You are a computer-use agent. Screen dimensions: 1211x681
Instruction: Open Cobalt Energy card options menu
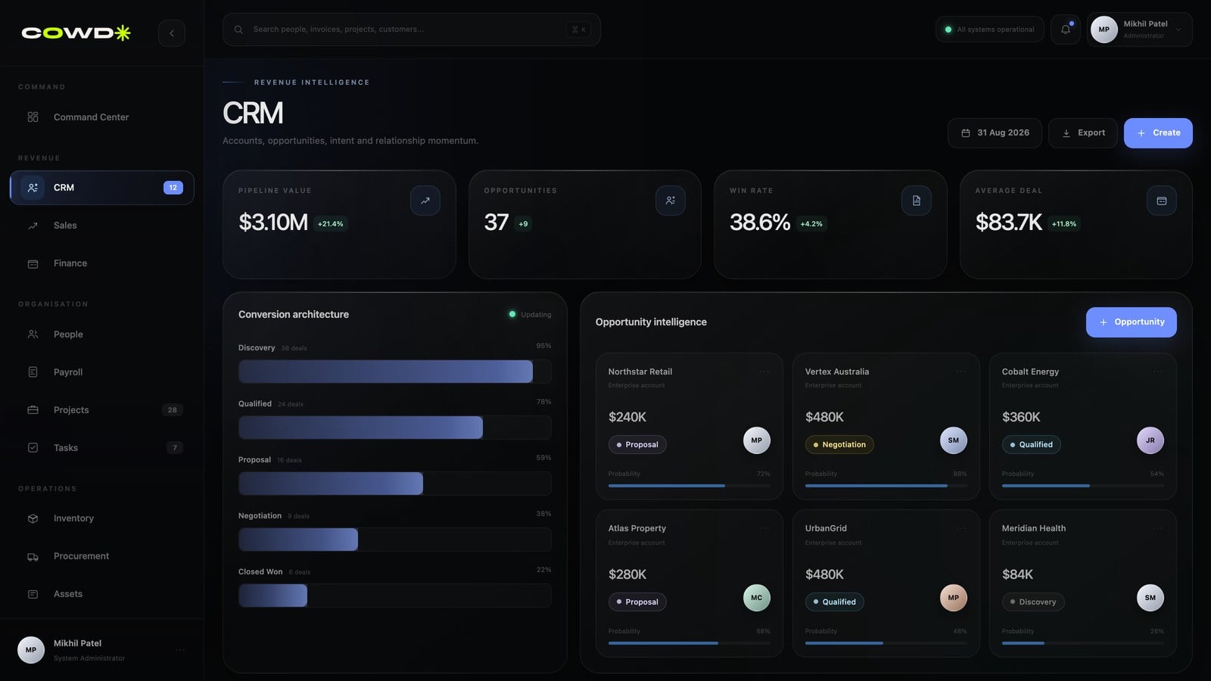(x=1158, y=372)
